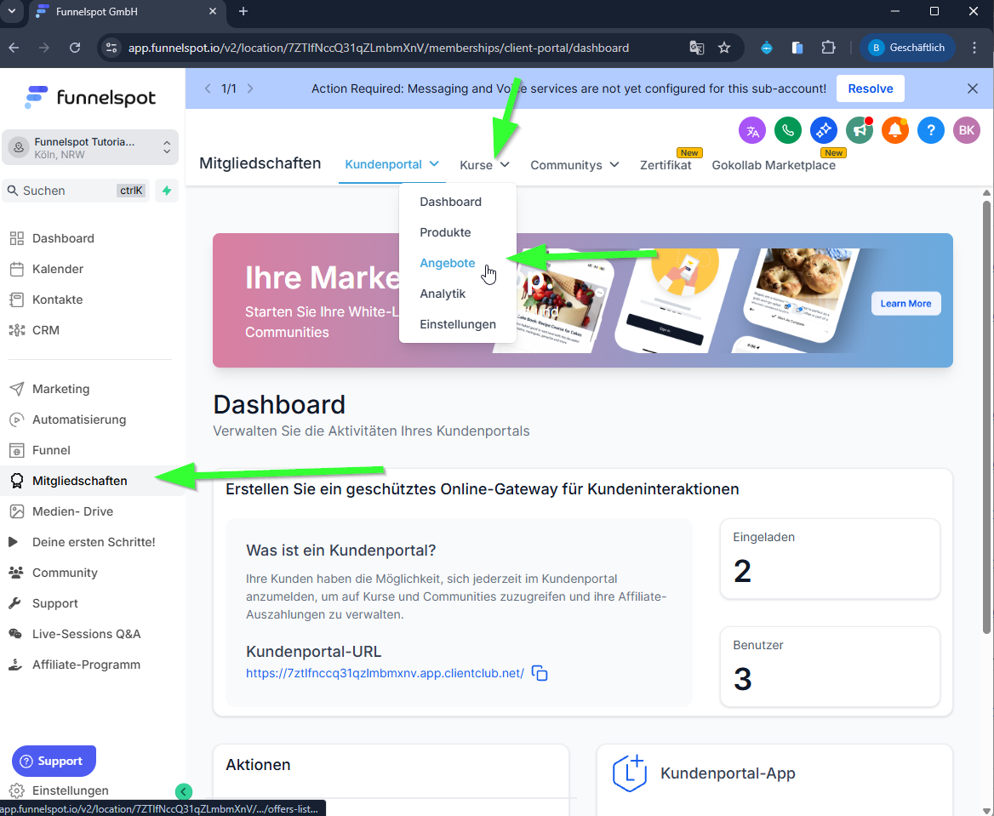
Task: Open the megaphone announcements icon
Action: coord(859,130)
